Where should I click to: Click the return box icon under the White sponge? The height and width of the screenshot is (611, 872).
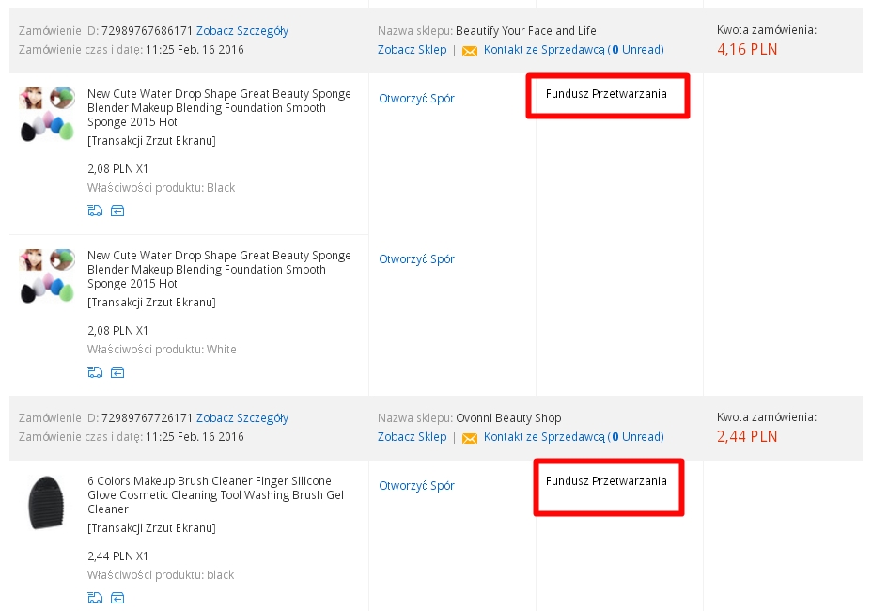(117, 372)
